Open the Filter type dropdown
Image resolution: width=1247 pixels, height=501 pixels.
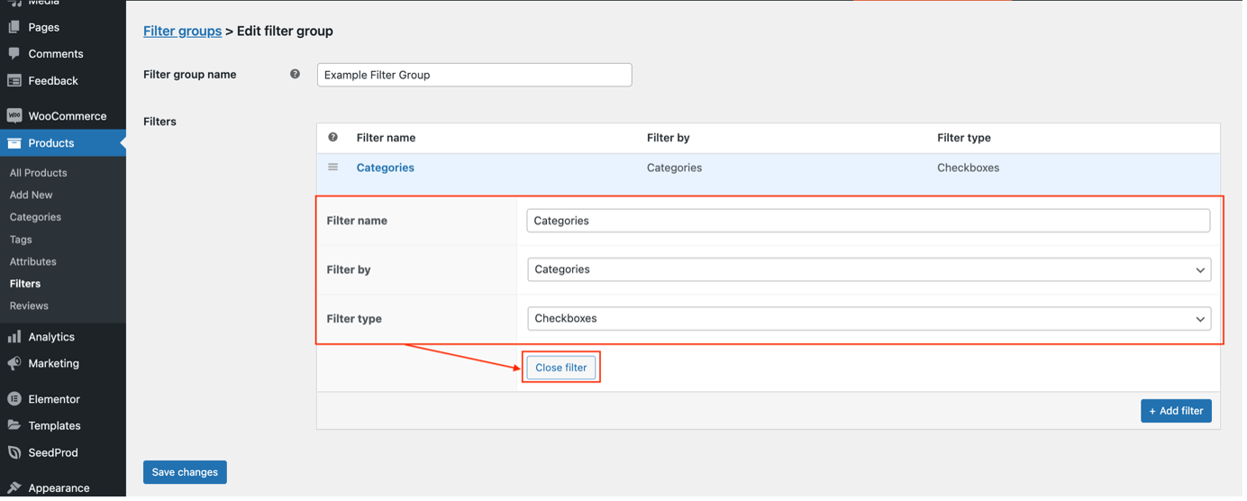(x=869, y=318)
